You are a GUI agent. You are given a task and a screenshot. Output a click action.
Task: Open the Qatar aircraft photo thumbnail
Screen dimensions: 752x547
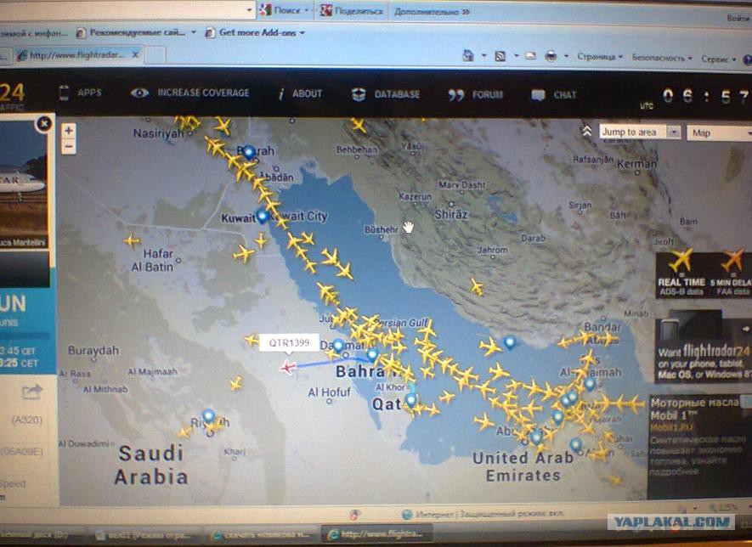coord(24,184)
